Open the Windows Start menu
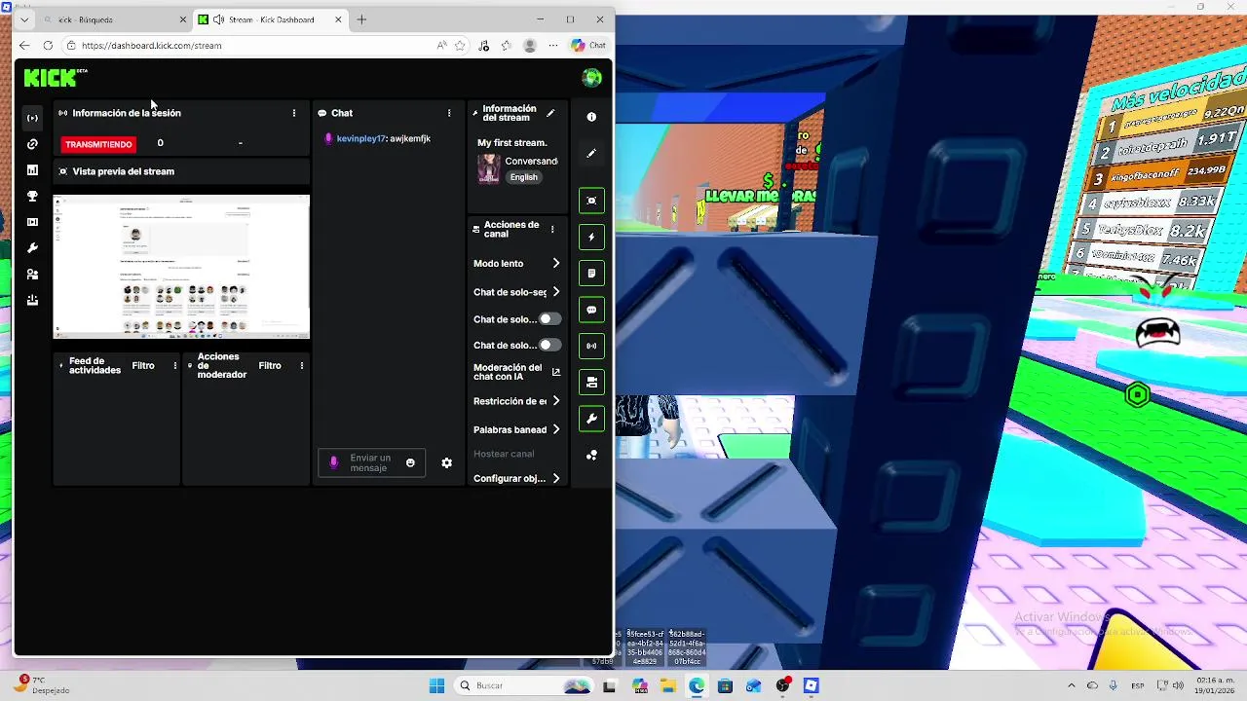Screen dimensions: 1247x701 click(436, 685)
